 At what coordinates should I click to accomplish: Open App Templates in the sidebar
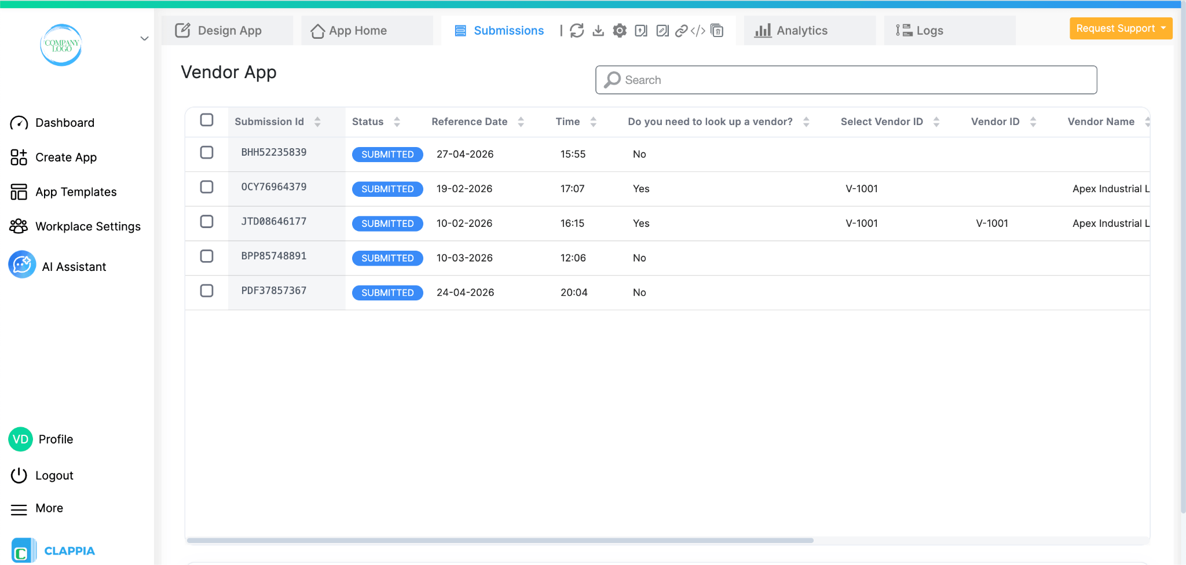[x=76, y=192]
